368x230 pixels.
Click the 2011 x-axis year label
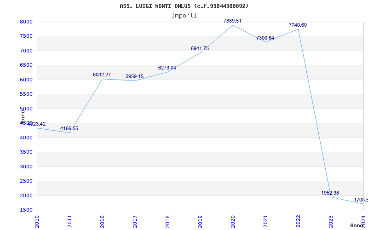[x=70, y=221]
